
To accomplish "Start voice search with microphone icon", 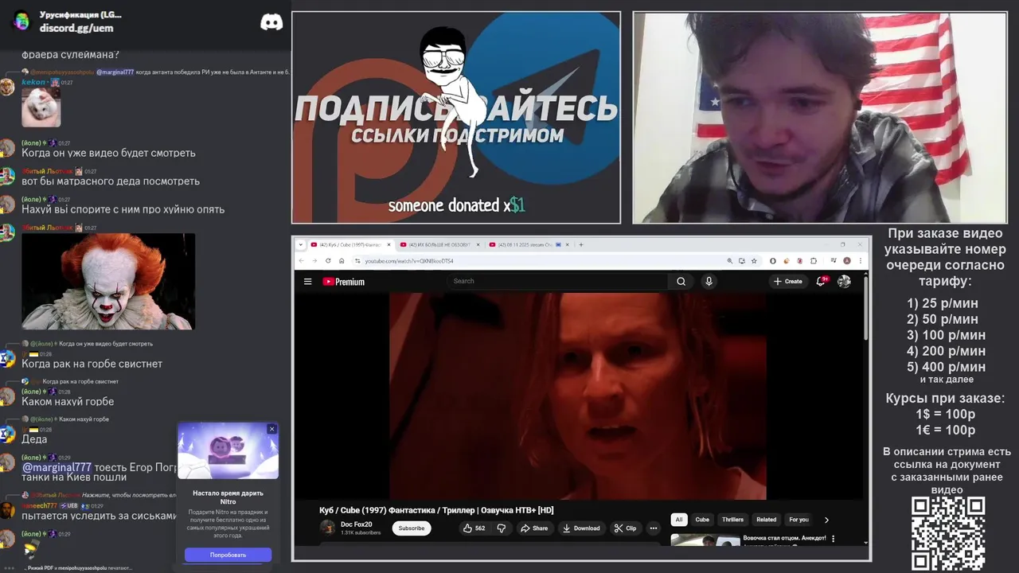I will coord(709,281).
